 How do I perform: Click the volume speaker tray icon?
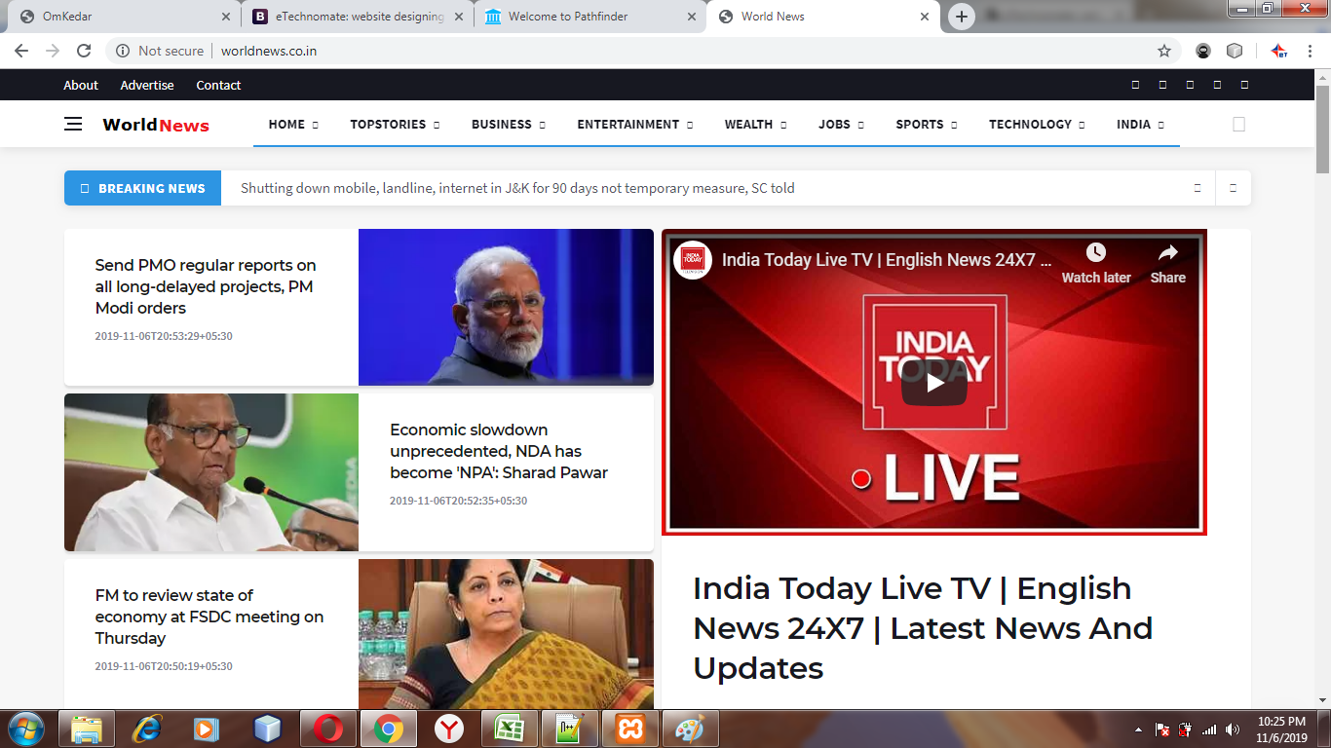(1233, 729)
